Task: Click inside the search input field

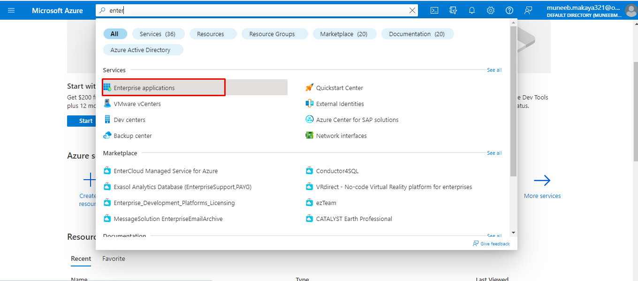Action: 258,10
